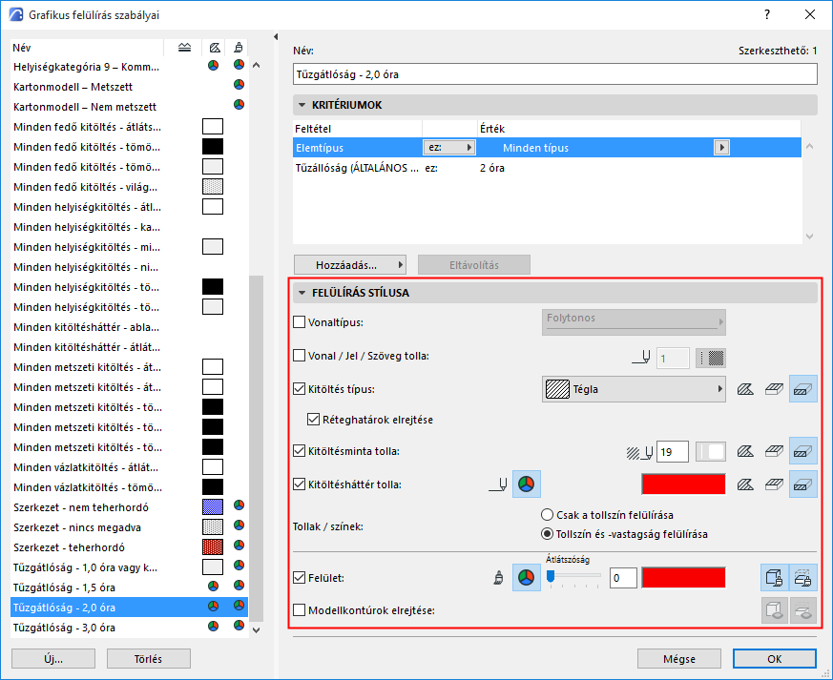Click RGB color button in Felület row
833x680 pixels.
click(526, 578)
